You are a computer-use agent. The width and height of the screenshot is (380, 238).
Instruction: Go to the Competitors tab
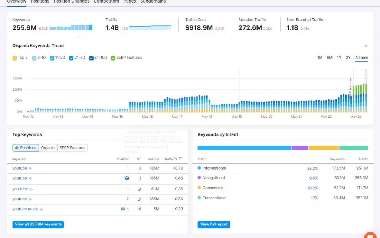[x=106, y=1]
